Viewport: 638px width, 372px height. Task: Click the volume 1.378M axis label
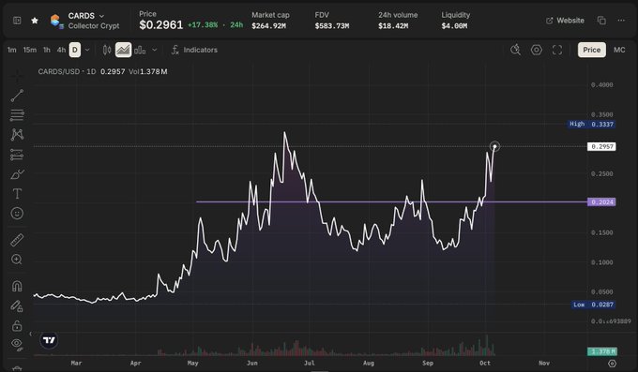[x=601, y=351]
